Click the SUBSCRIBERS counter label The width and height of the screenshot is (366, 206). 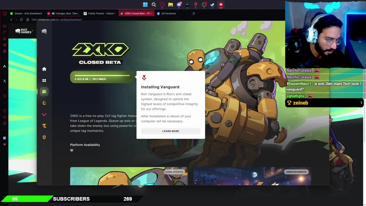point(71,199)
